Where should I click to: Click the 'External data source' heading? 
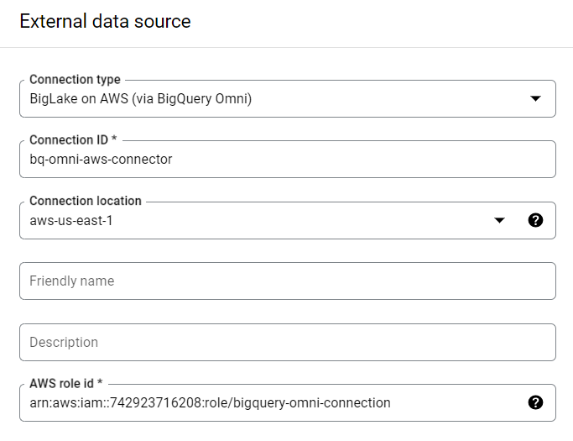105,21
